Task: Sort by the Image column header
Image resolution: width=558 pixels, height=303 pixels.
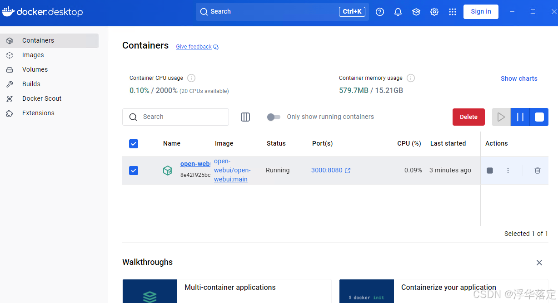Action: (224, 144)
